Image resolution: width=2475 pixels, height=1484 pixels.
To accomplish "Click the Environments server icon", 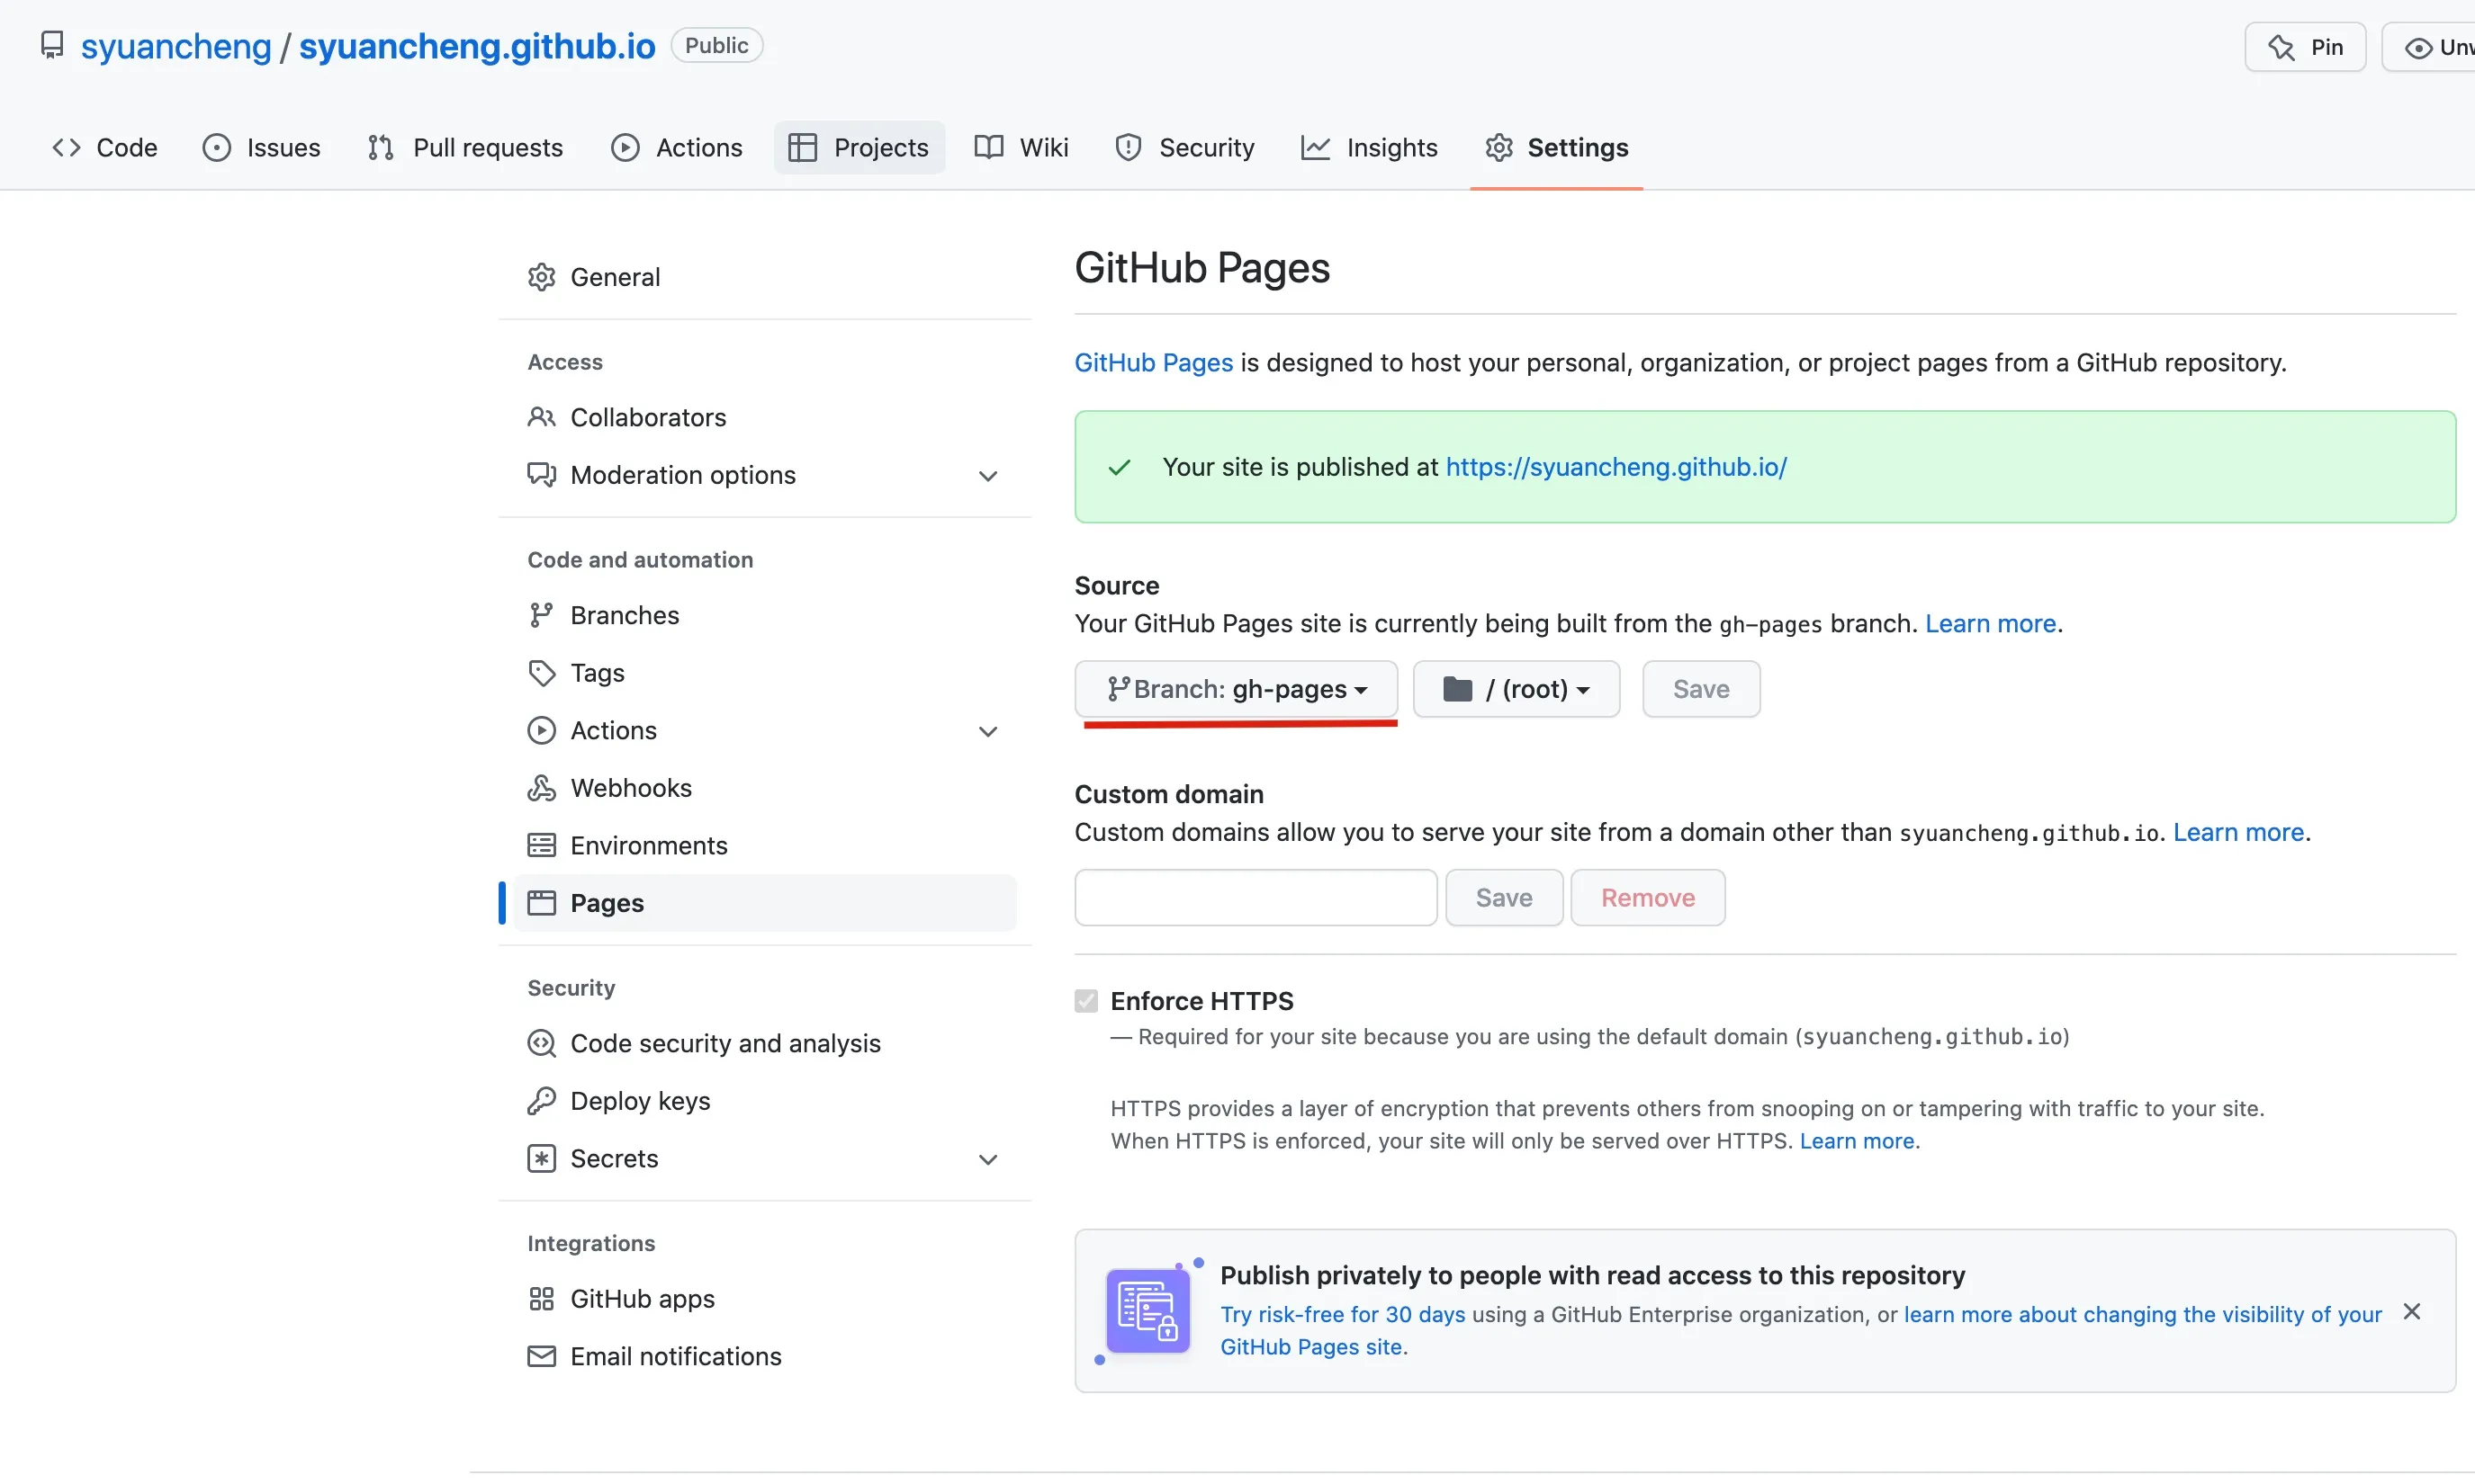I will click(x=541, y=846).
